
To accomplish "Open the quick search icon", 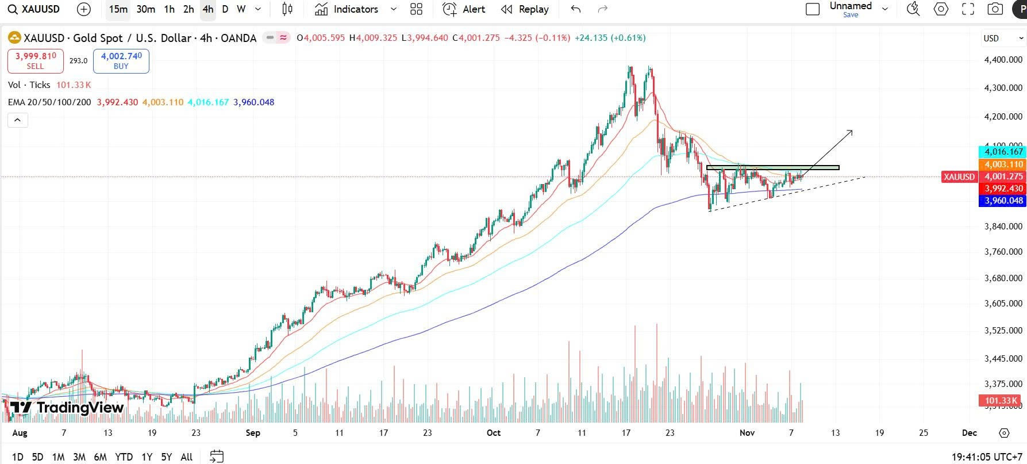I will 913,9.
